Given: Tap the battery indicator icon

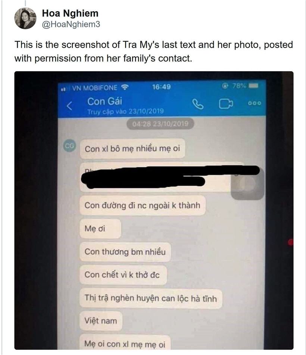Looking at the screenshot, I should tap(253, 86).
